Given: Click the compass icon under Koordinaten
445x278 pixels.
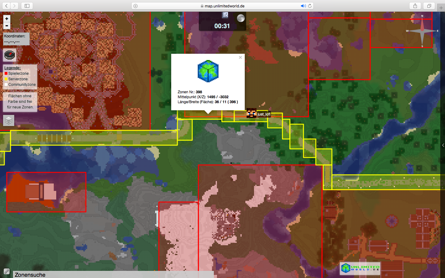Looking at the screenshot, I should [10, 55].
